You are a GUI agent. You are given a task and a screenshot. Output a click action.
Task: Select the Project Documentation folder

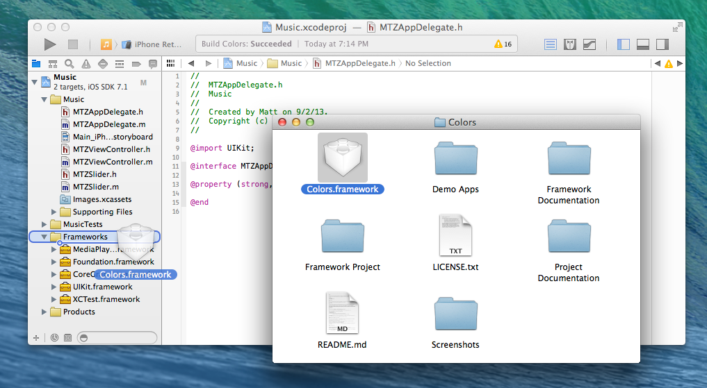coord(569,251)
